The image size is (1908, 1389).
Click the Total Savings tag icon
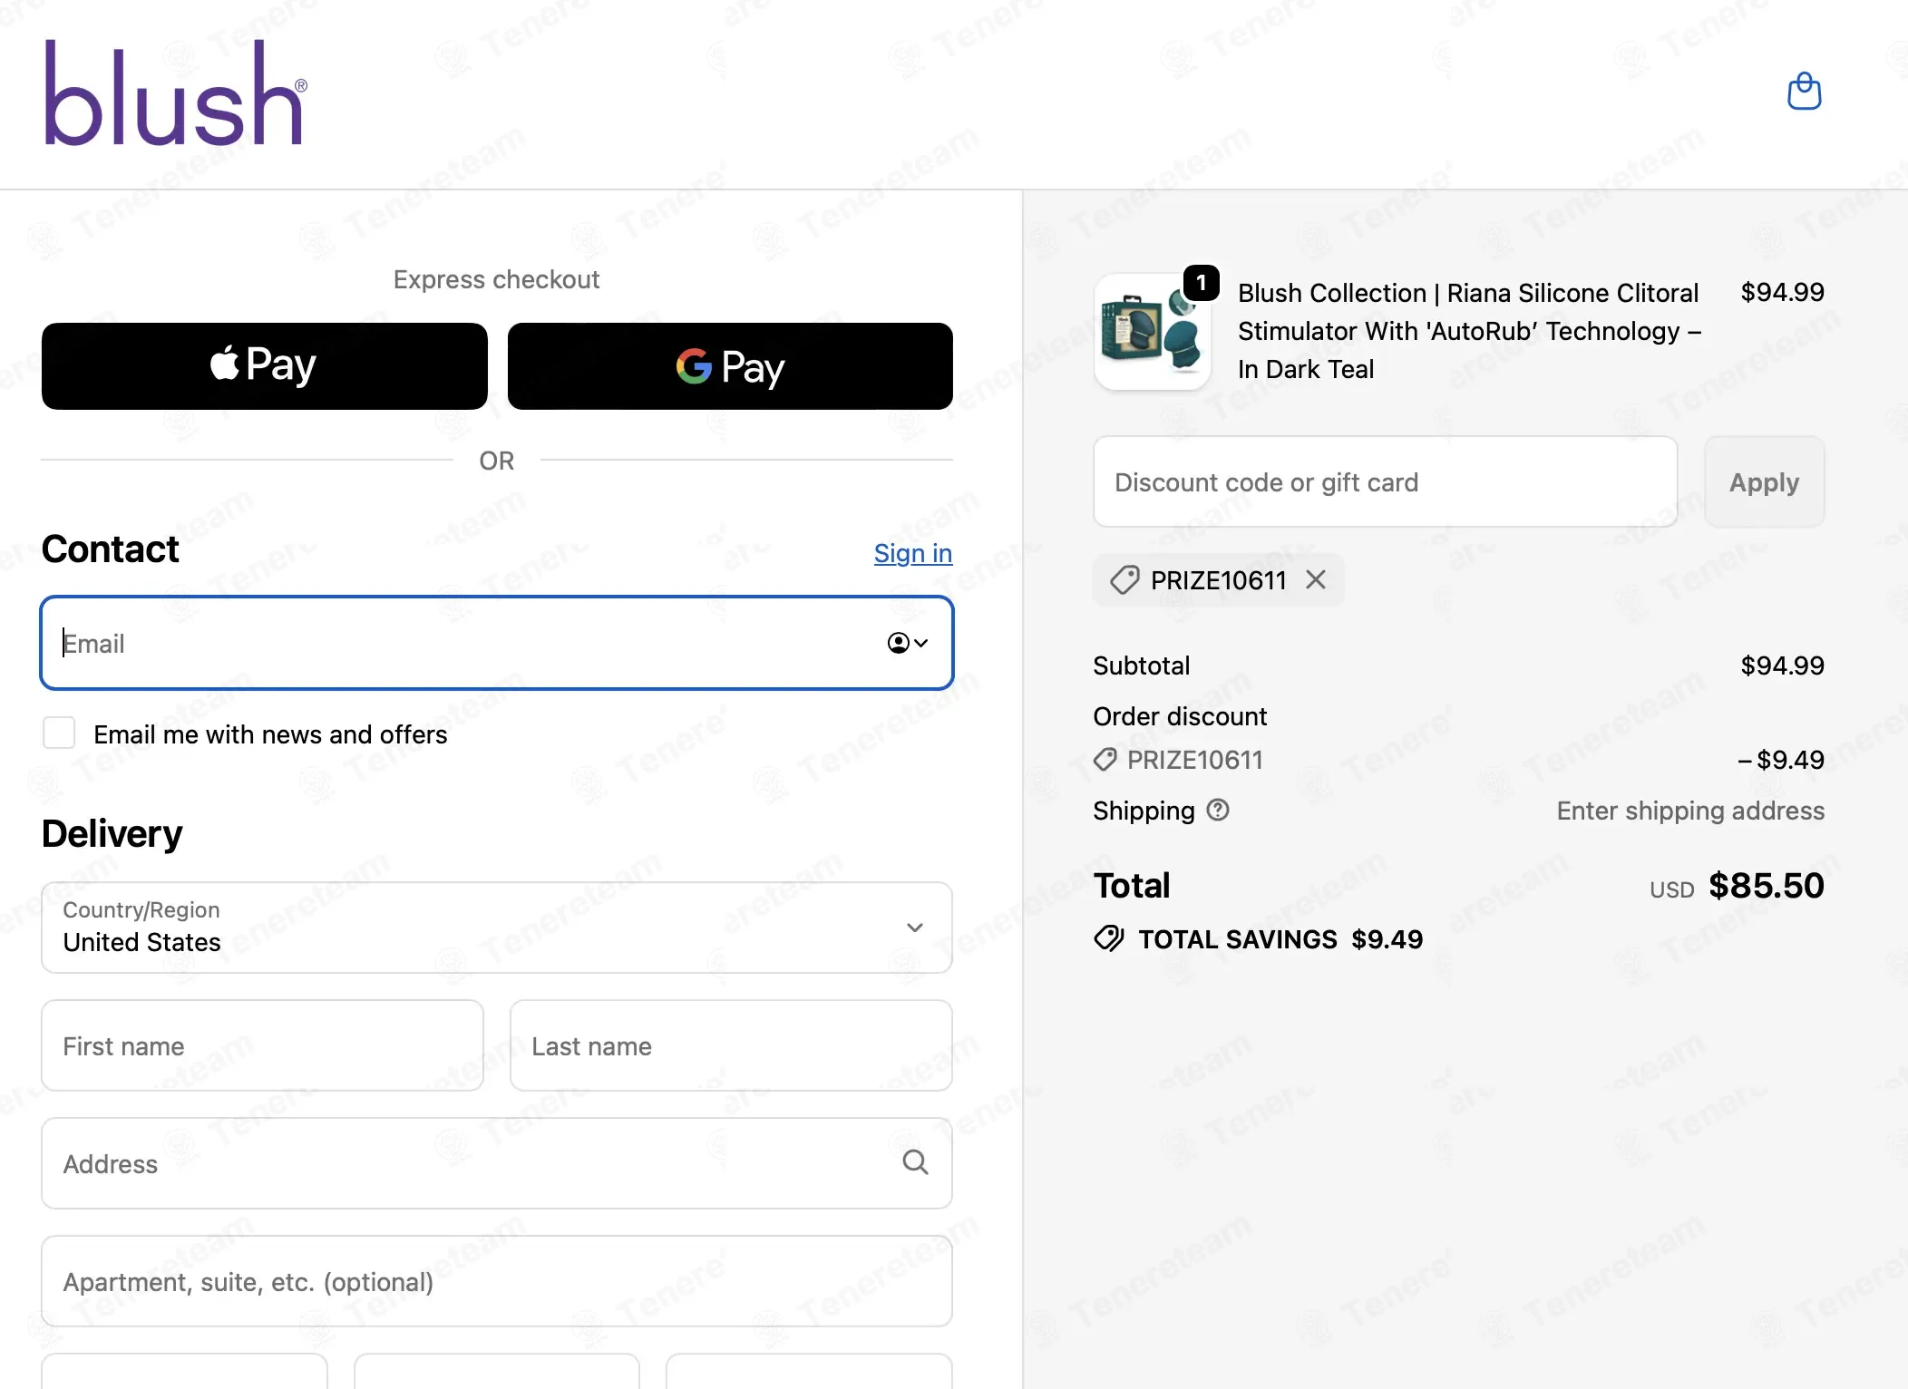click(x=1109, y=938)
